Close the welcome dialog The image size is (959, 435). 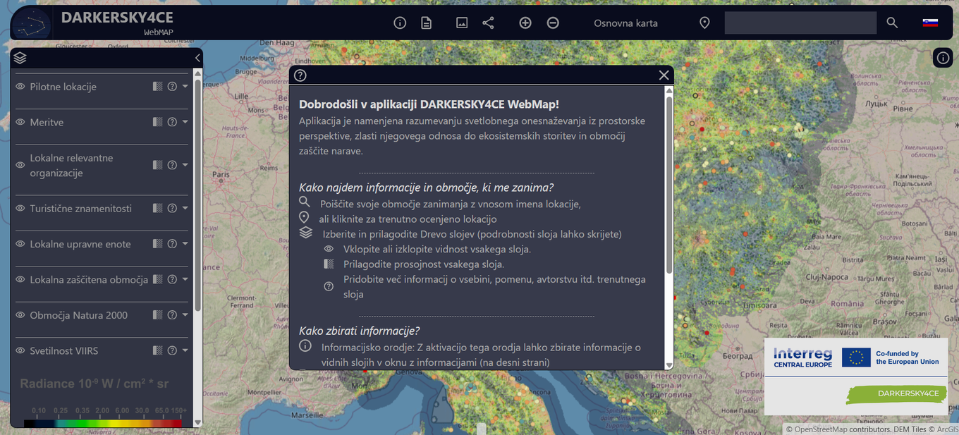coord(663,75)
